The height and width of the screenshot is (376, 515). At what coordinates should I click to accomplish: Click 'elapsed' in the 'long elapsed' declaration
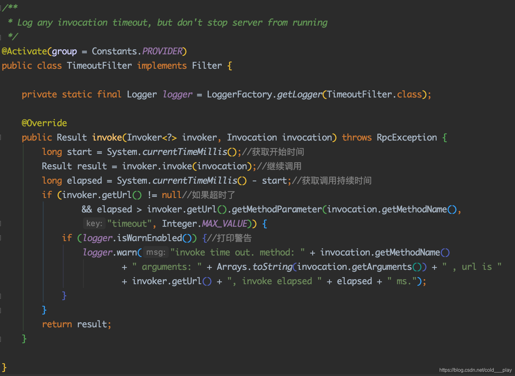[84, 181]
